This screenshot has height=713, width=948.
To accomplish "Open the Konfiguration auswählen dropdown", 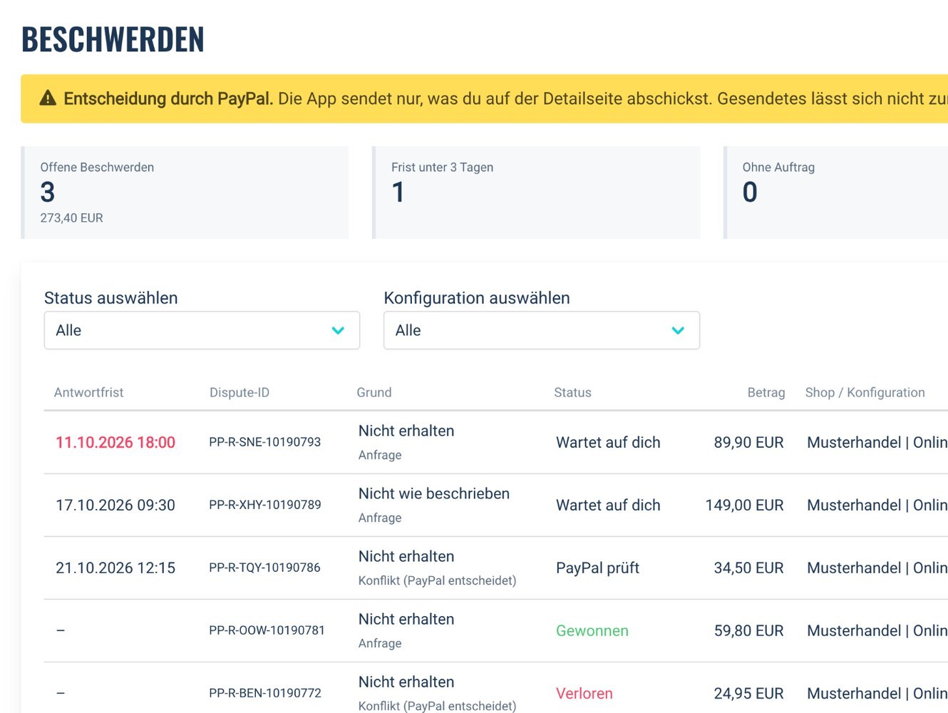I will tap(542, 330).
